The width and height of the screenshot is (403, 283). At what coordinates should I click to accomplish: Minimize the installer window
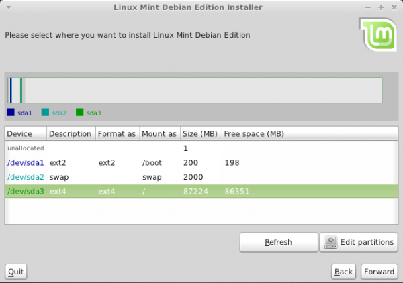pyautogui.click(x=368, y=7)
